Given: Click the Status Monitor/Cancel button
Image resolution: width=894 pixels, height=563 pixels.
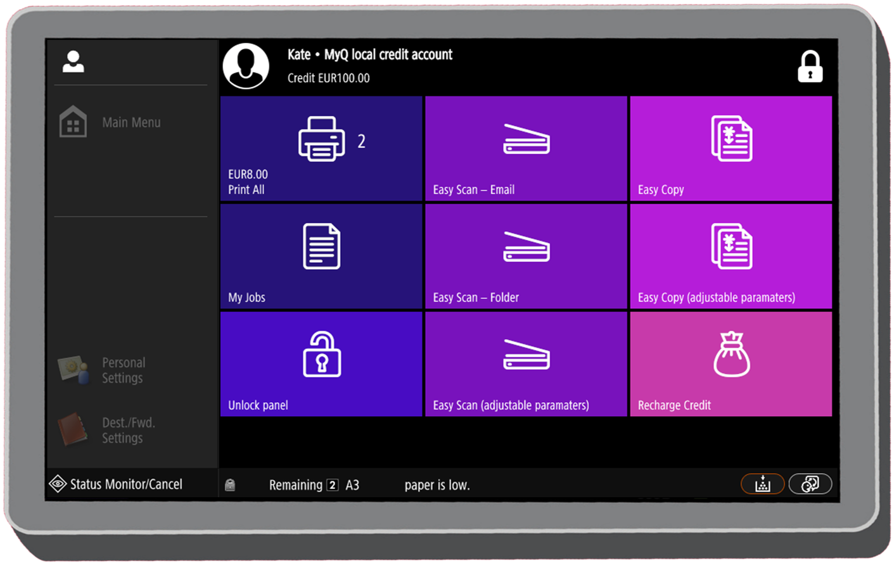Looking at the screenshot, I should click(116, 484).
